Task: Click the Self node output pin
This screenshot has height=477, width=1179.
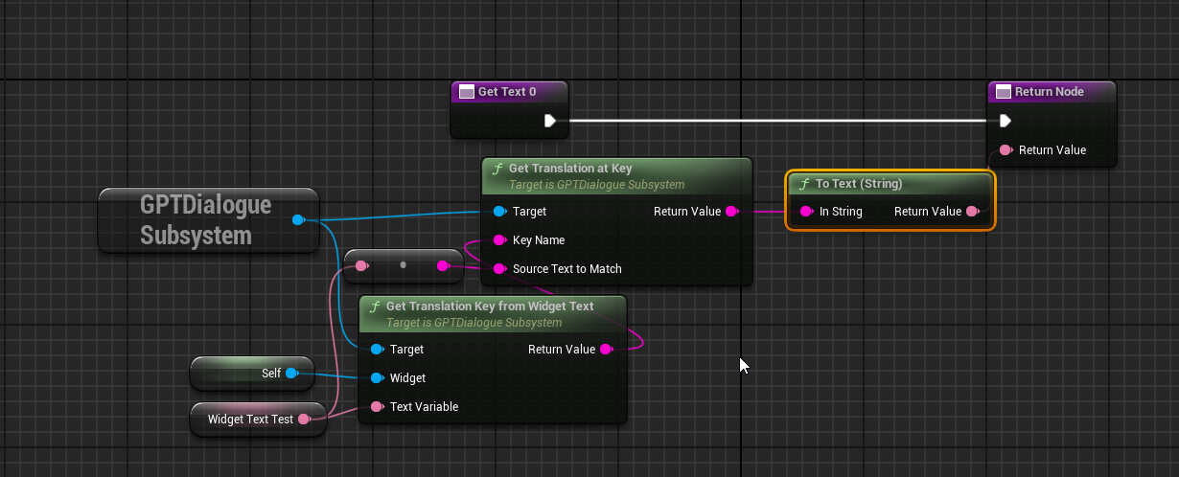Action: 291,374
